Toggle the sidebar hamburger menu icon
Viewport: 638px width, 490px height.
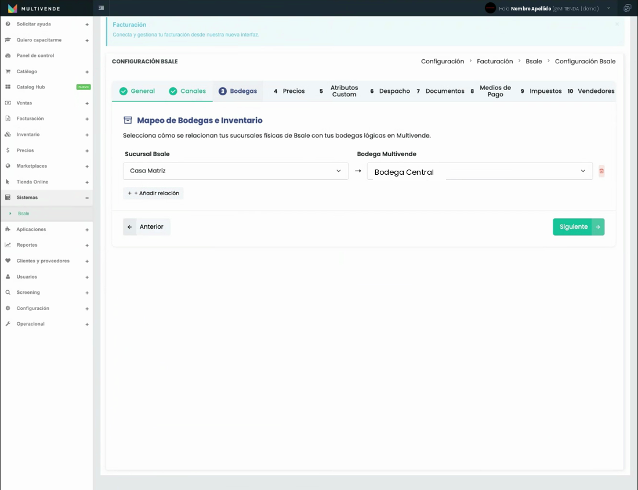pos(101,8)
